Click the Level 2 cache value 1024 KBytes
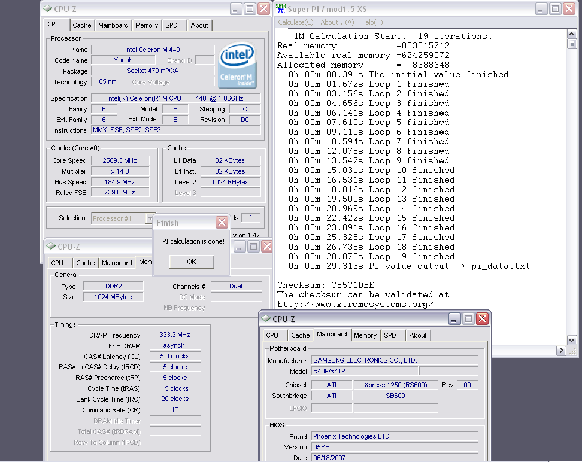 click(x=230, y=182)
